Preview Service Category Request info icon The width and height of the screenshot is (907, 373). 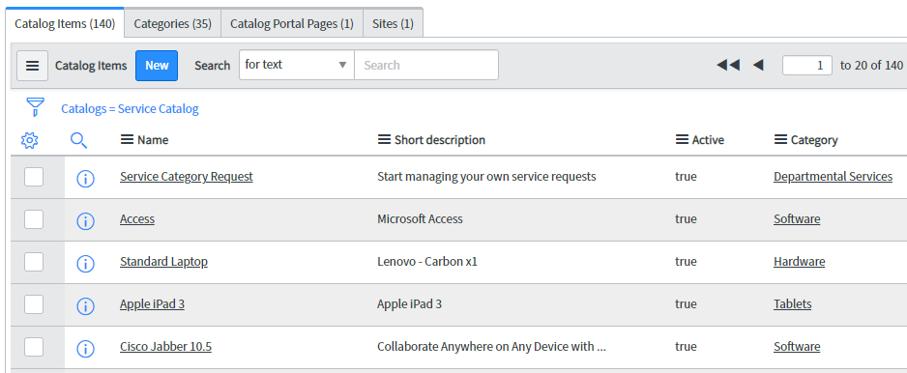point(86,179)
